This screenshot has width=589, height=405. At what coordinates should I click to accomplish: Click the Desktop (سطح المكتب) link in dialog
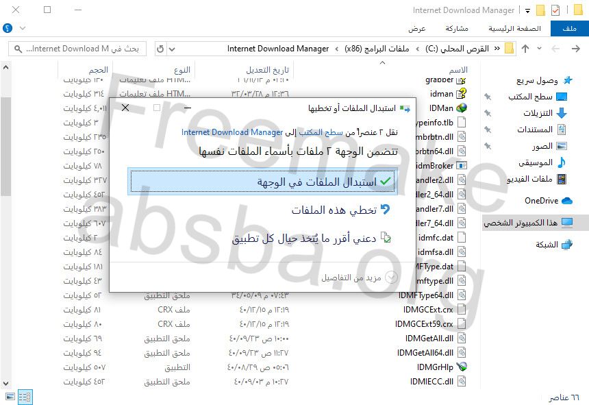321,132
